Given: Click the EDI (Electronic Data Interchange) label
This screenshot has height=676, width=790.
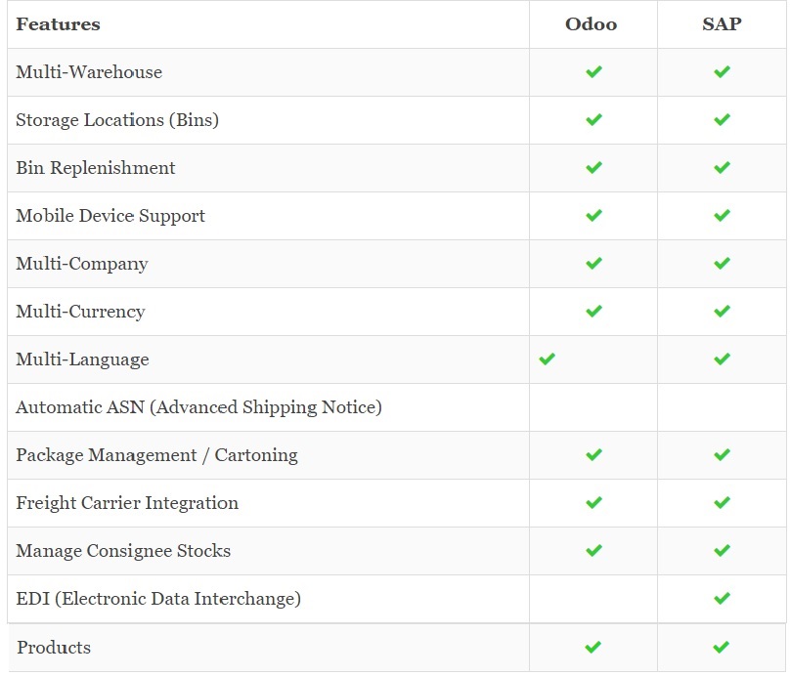Looking at the screenshot, I should coord(158,599).
